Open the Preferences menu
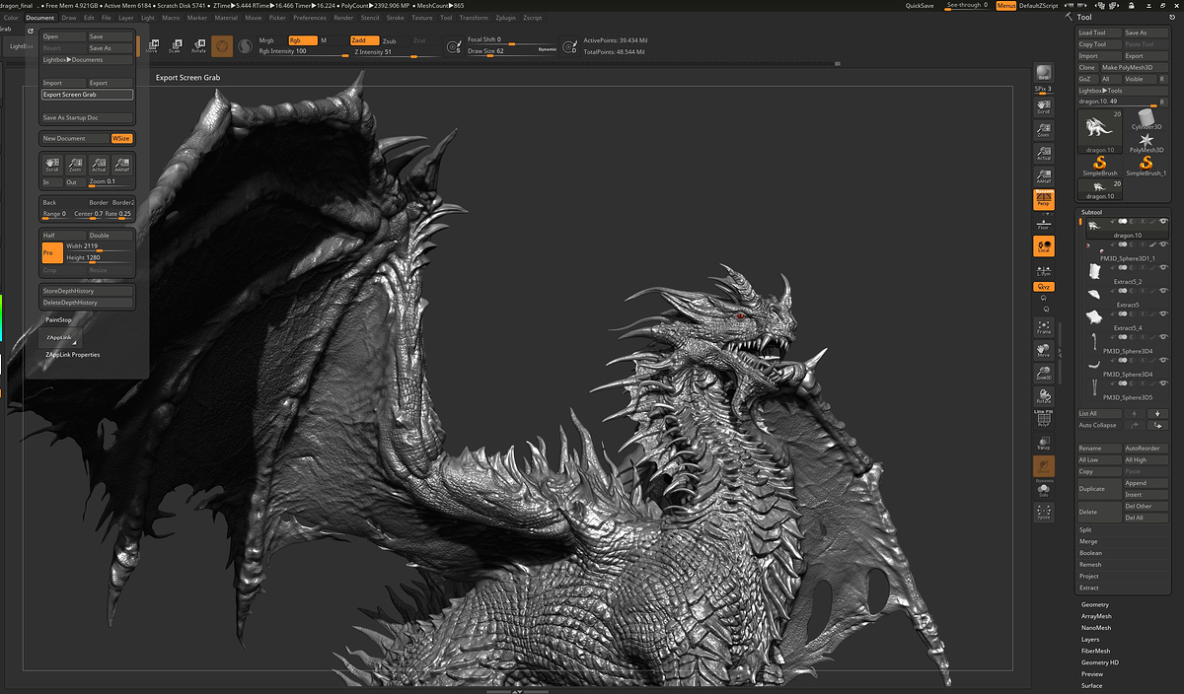 click(310, 18)
